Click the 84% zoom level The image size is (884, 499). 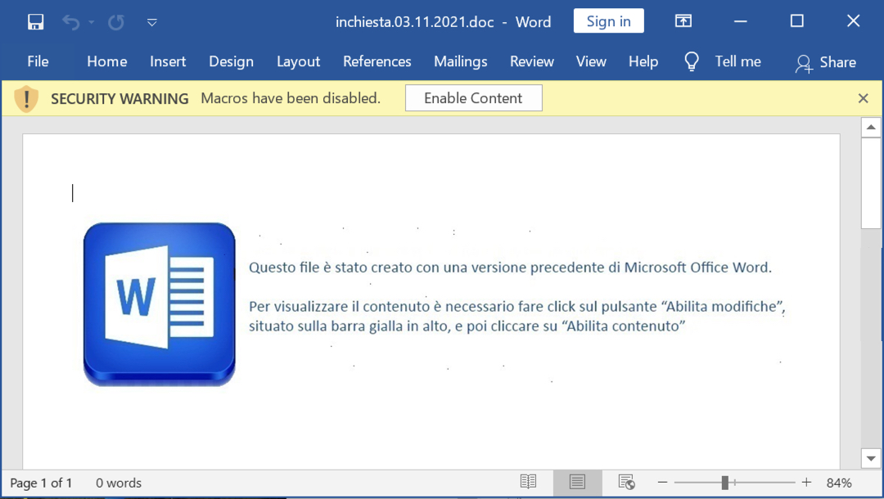click(x=839, y=483)
